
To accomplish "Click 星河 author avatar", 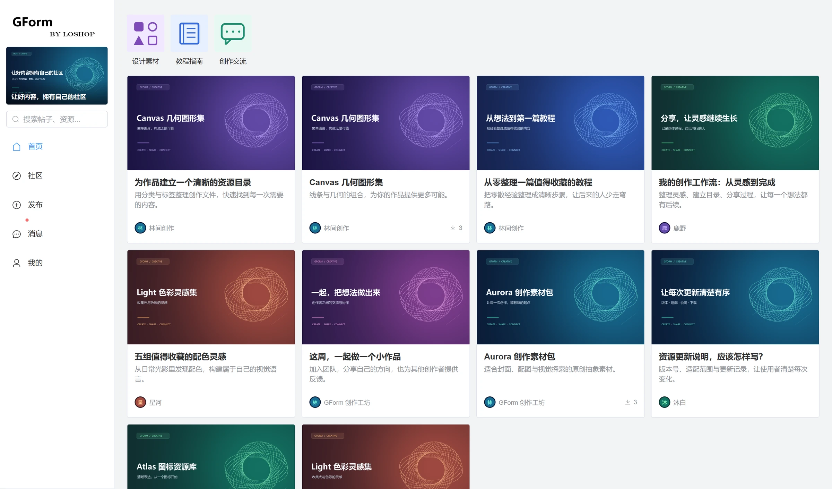I will 140,402.
